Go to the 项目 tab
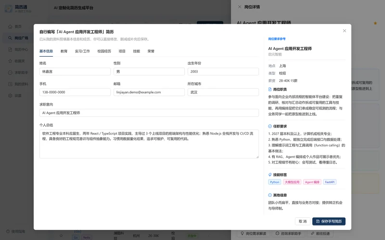 click(122, 51)
